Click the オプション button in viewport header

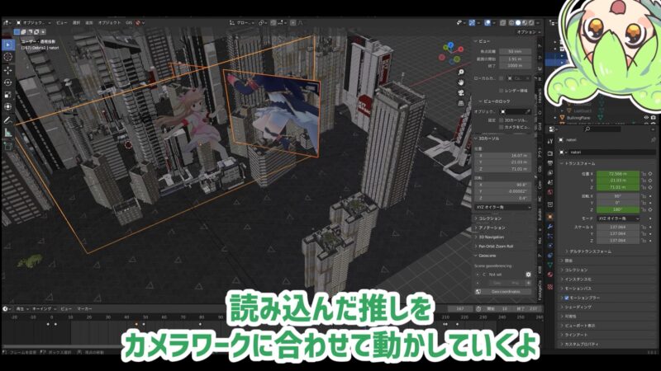[x=525, y=32]
